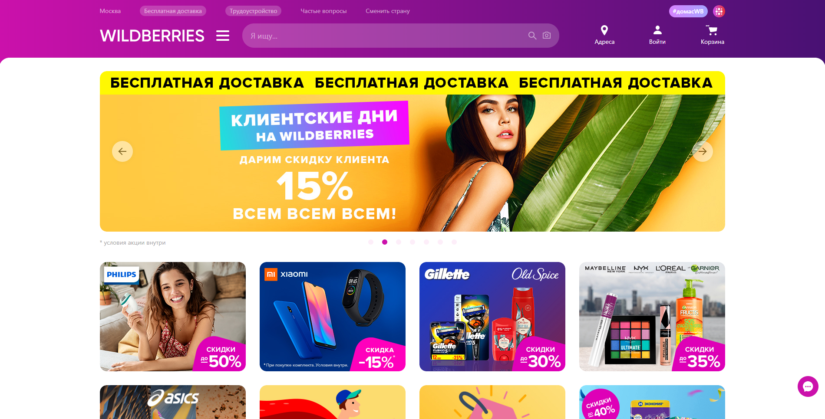Click the magnifier search icon

click(532, 36)
